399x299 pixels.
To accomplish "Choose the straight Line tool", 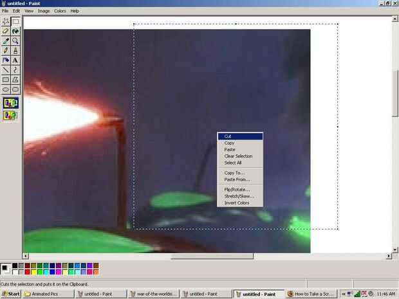I will (x=6, y=70).
